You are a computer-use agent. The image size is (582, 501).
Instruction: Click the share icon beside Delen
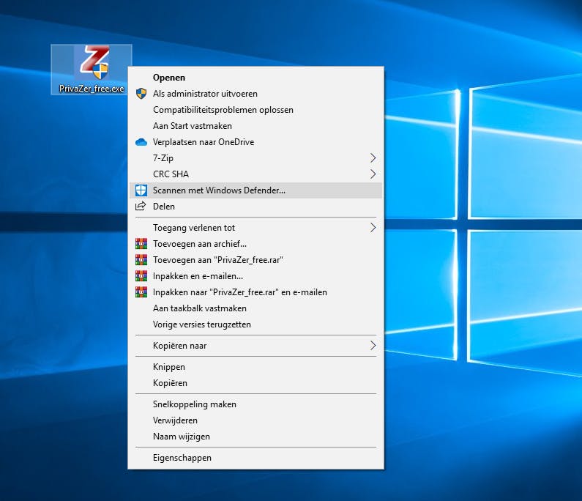click(x=141, y=207)
